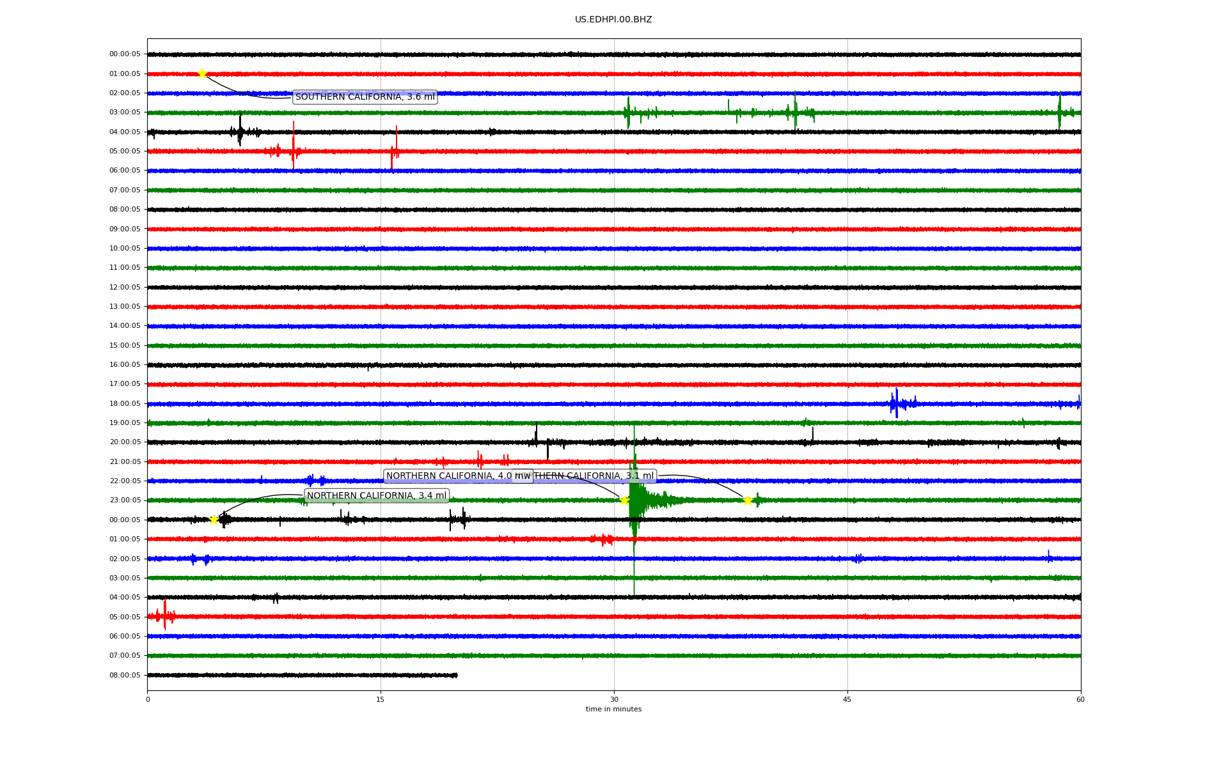Click the 23:00:05 row time label
Image resolution: width=1228 pixels, height=767 pixels.
click(x=125, y=500)
